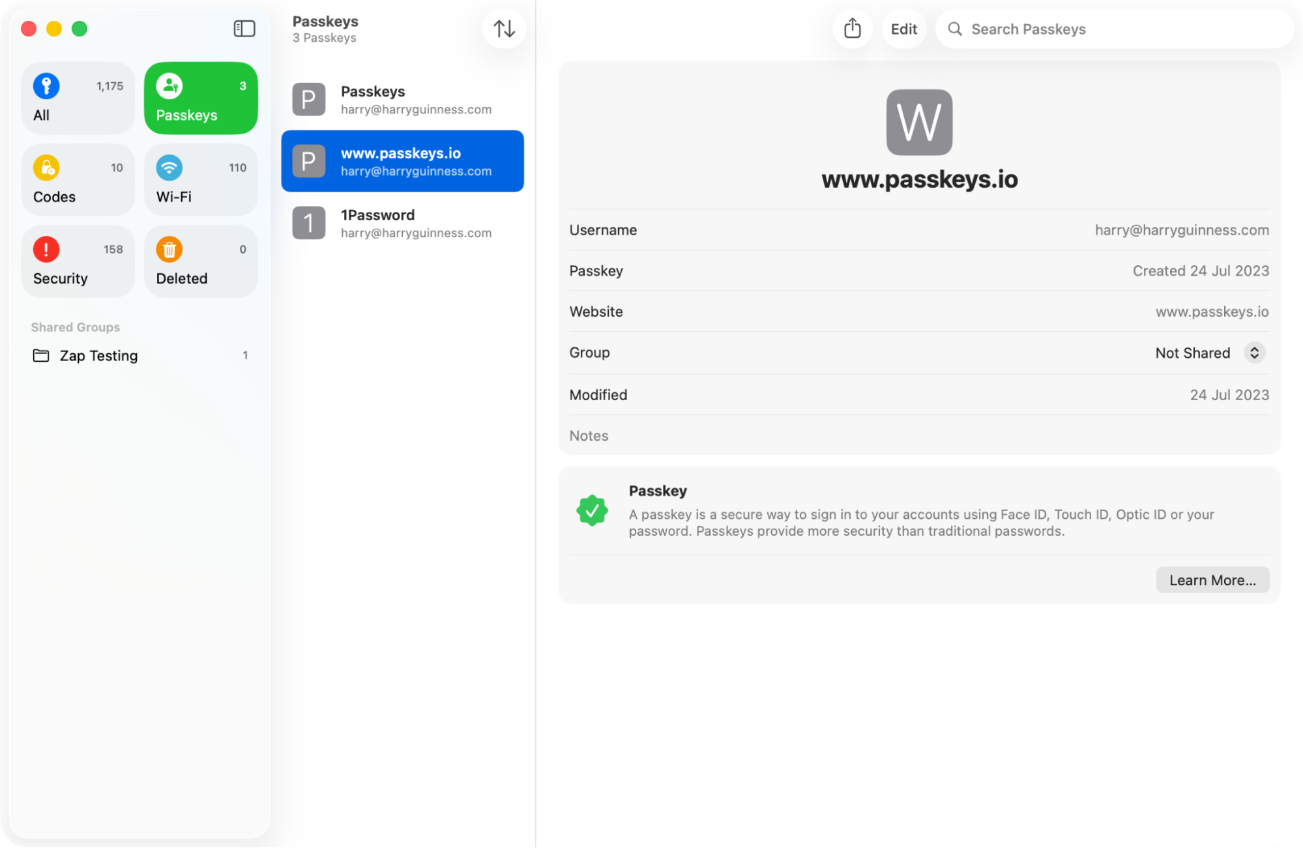This screenshot has height=848, width=1303.
Task: Collapse the Shared Groups section
Action: tap(75, 327)
